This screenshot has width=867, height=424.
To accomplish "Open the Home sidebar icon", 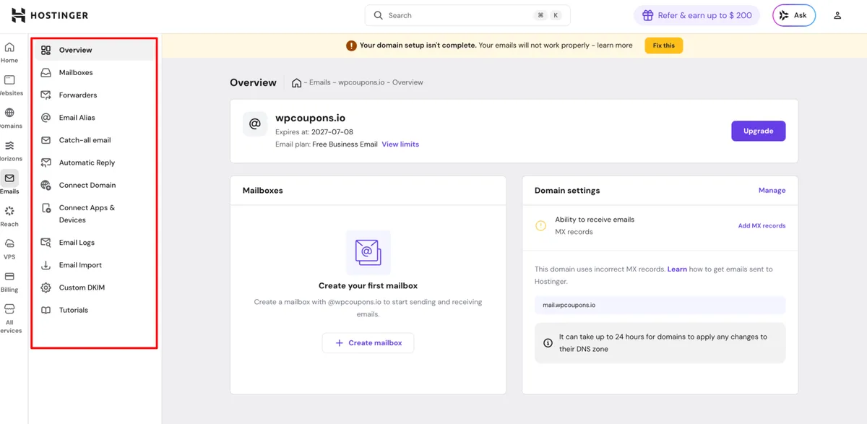I will tap(9, 48).
